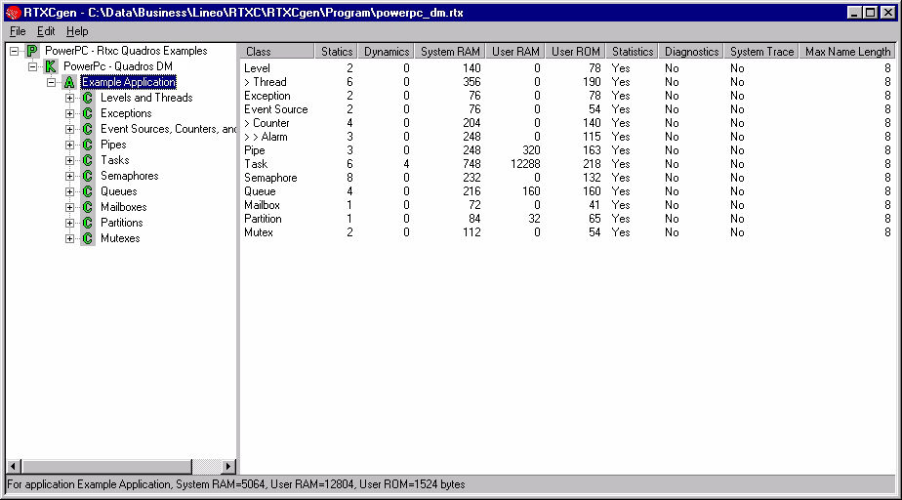
Task: Click the C icon beside Mutexes
Action: pyautogui.click(x=88, y=237)
